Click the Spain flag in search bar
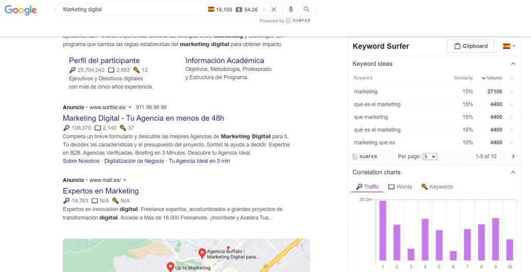Viewport: 531px width, 272px height. (211, 9)
